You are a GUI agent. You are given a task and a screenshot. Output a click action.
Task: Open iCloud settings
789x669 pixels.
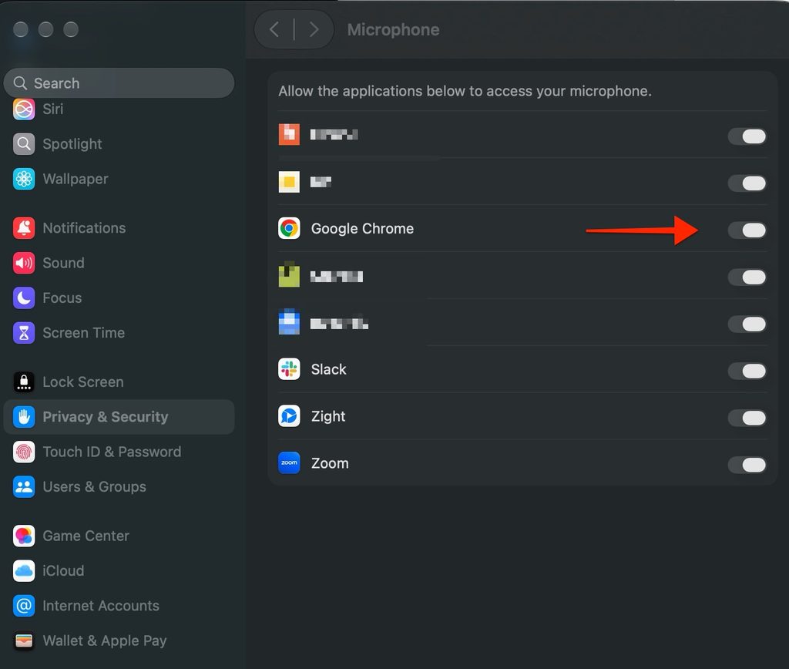(119, 571)
